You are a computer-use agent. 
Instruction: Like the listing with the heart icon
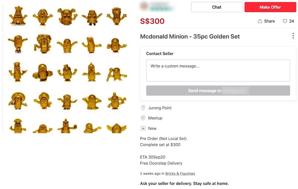pyautogui.click(x=285, y=21)
